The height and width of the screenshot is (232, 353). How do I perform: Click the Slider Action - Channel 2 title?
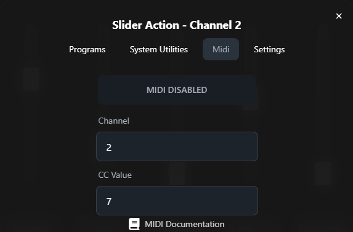coord(177,25)
